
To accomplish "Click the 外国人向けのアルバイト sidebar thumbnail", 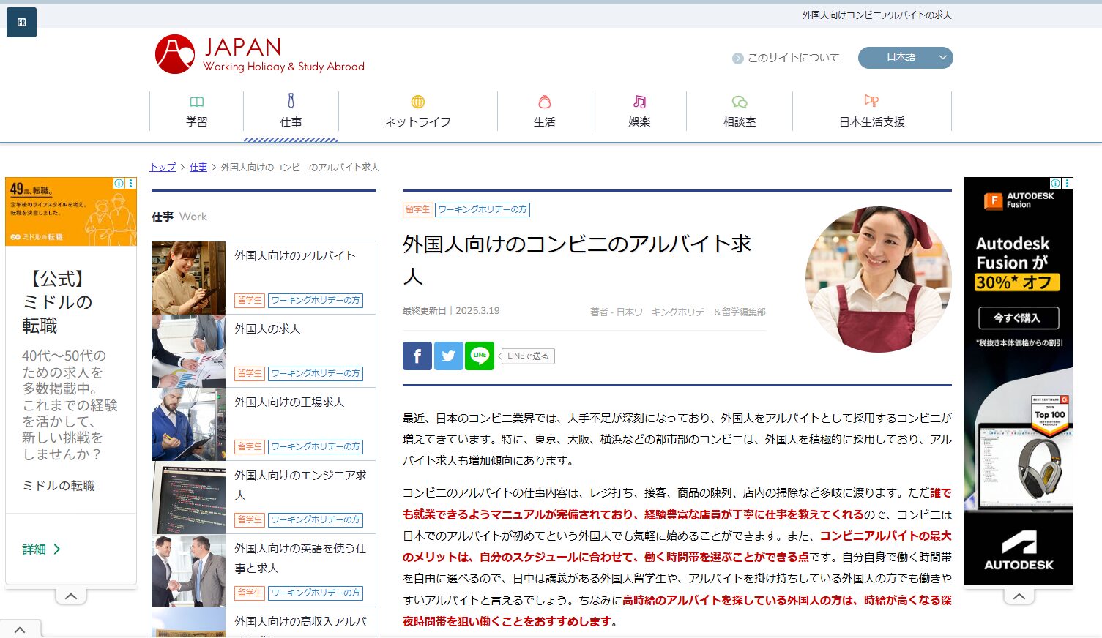I will click(x=187, y=278).
